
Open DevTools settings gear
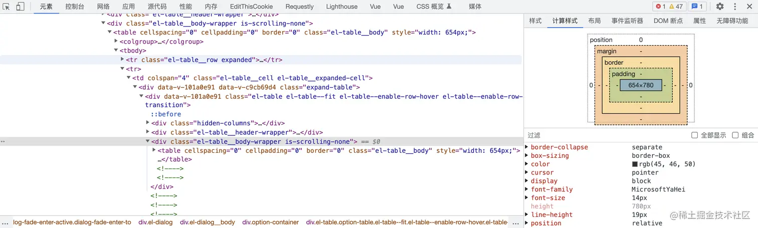pyautogui.click(x=720, y=7)
